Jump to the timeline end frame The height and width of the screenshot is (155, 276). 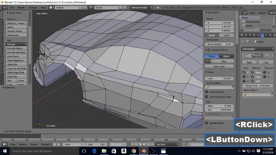[152, 144]
